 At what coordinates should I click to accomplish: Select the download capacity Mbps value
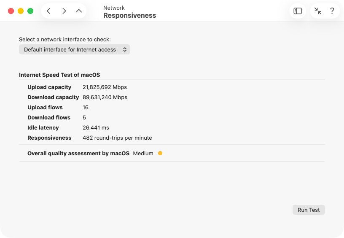click(105, 97)
